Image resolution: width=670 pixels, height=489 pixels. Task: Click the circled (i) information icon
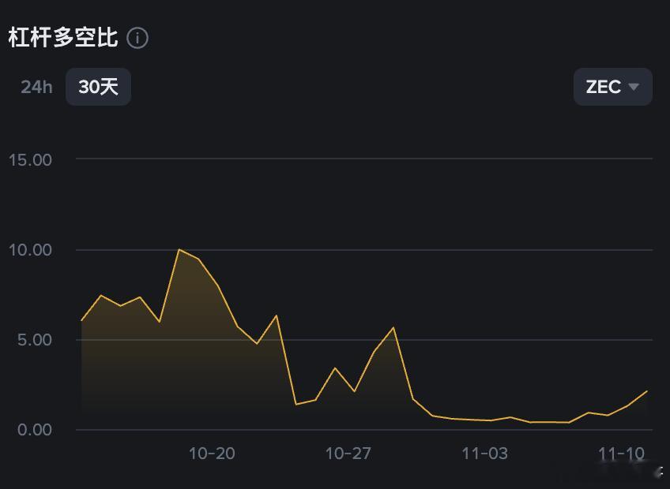point(138,37)
